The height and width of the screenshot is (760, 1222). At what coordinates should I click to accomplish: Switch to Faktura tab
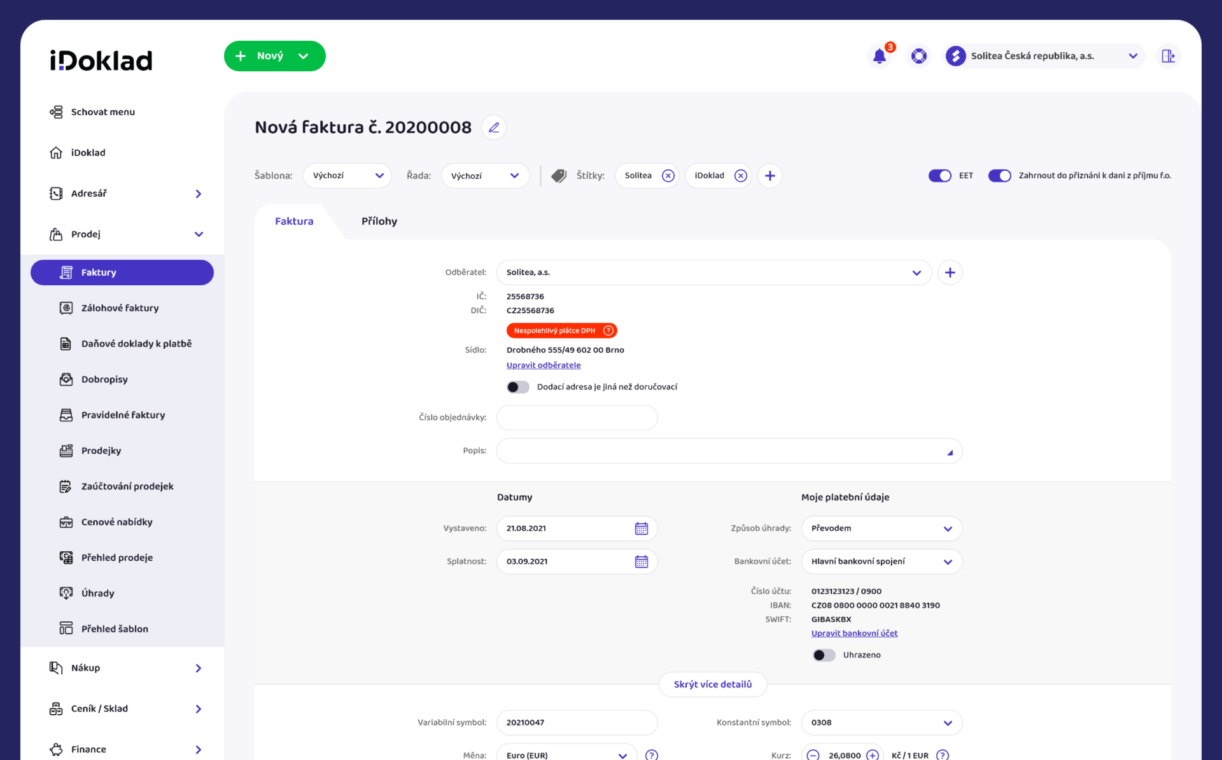coord(294,222)
